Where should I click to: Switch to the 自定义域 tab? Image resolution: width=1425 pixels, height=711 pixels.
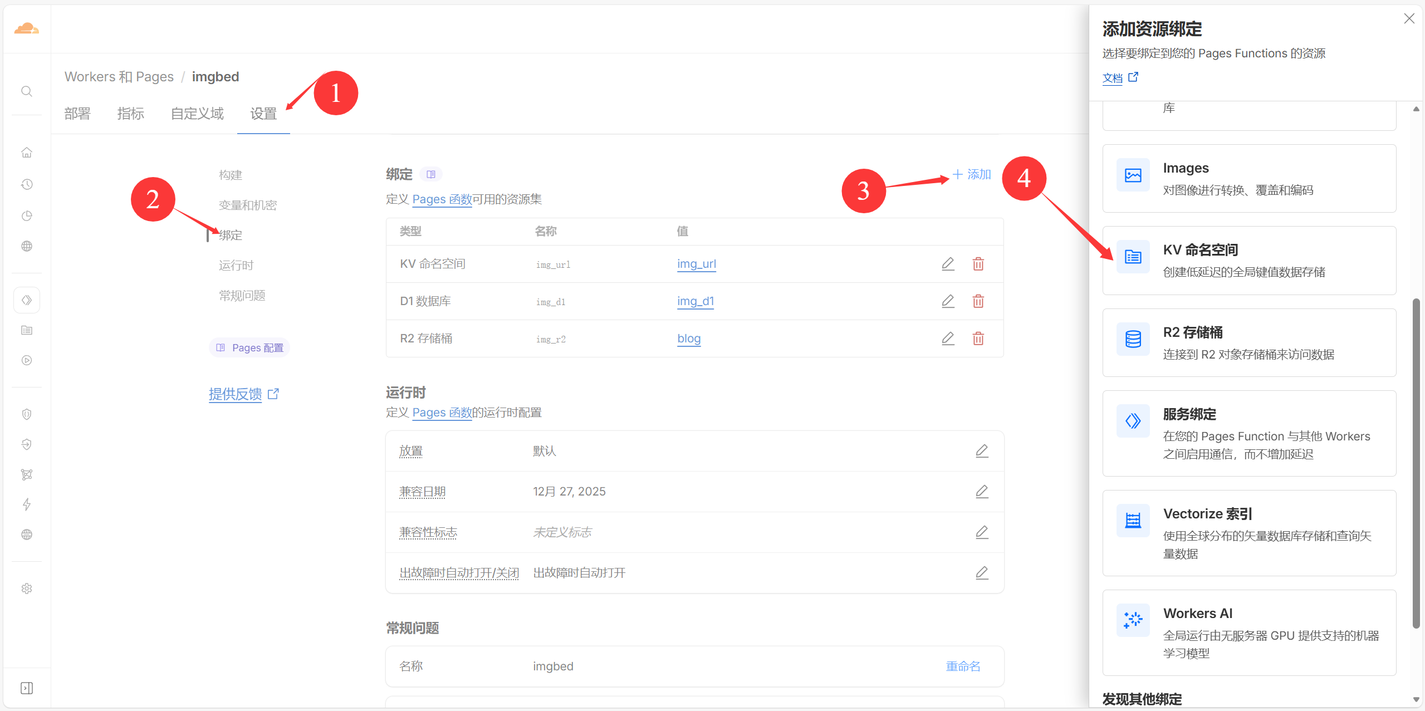(x=197, y=114)
